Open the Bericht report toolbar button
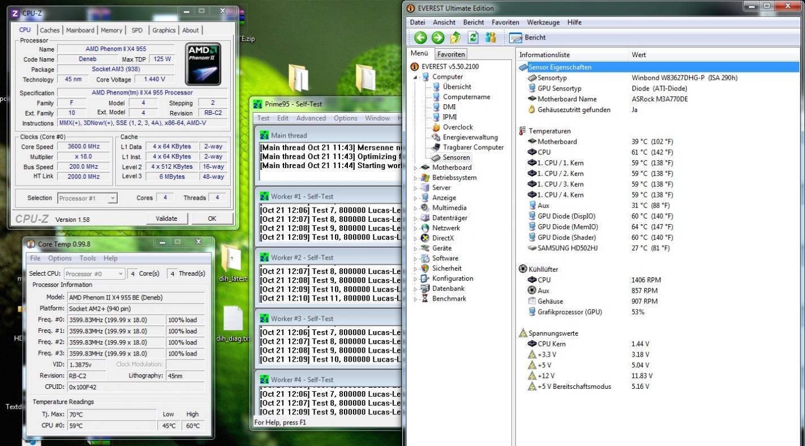805x446 pixels. pyautogui.click(x=527, y=37)
